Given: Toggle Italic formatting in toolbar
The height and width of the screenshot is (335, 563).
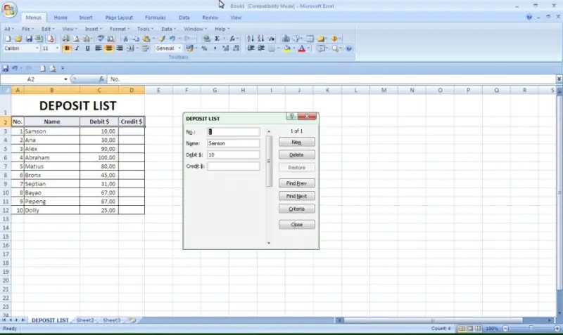Looking at the screenshot, I should (77, 48).
